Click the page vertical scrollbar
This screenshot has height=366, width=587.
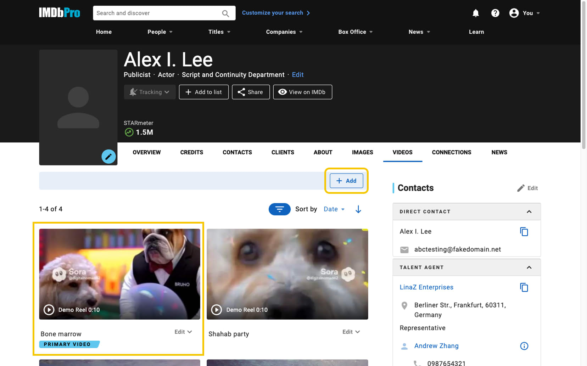[584, 75]
